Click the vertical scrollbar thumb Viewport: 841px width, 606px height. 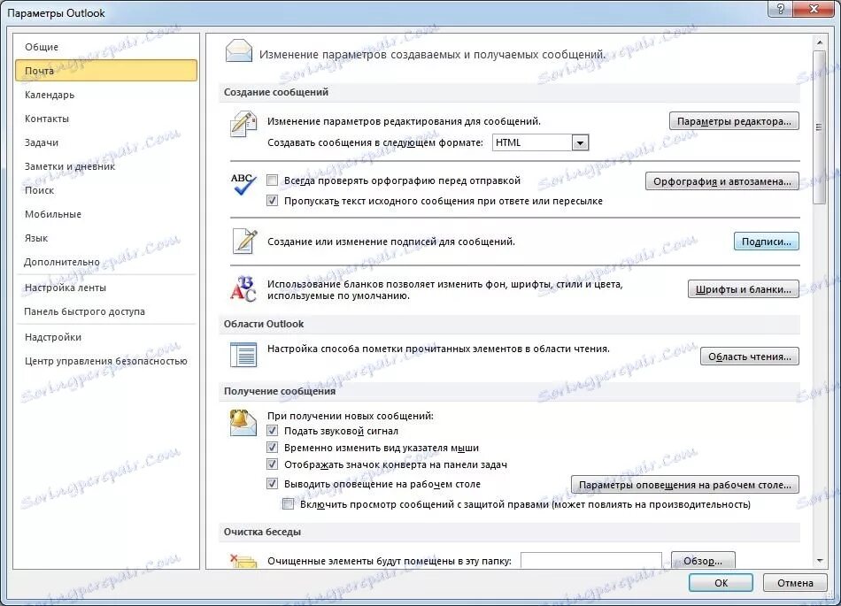[819, 127]
